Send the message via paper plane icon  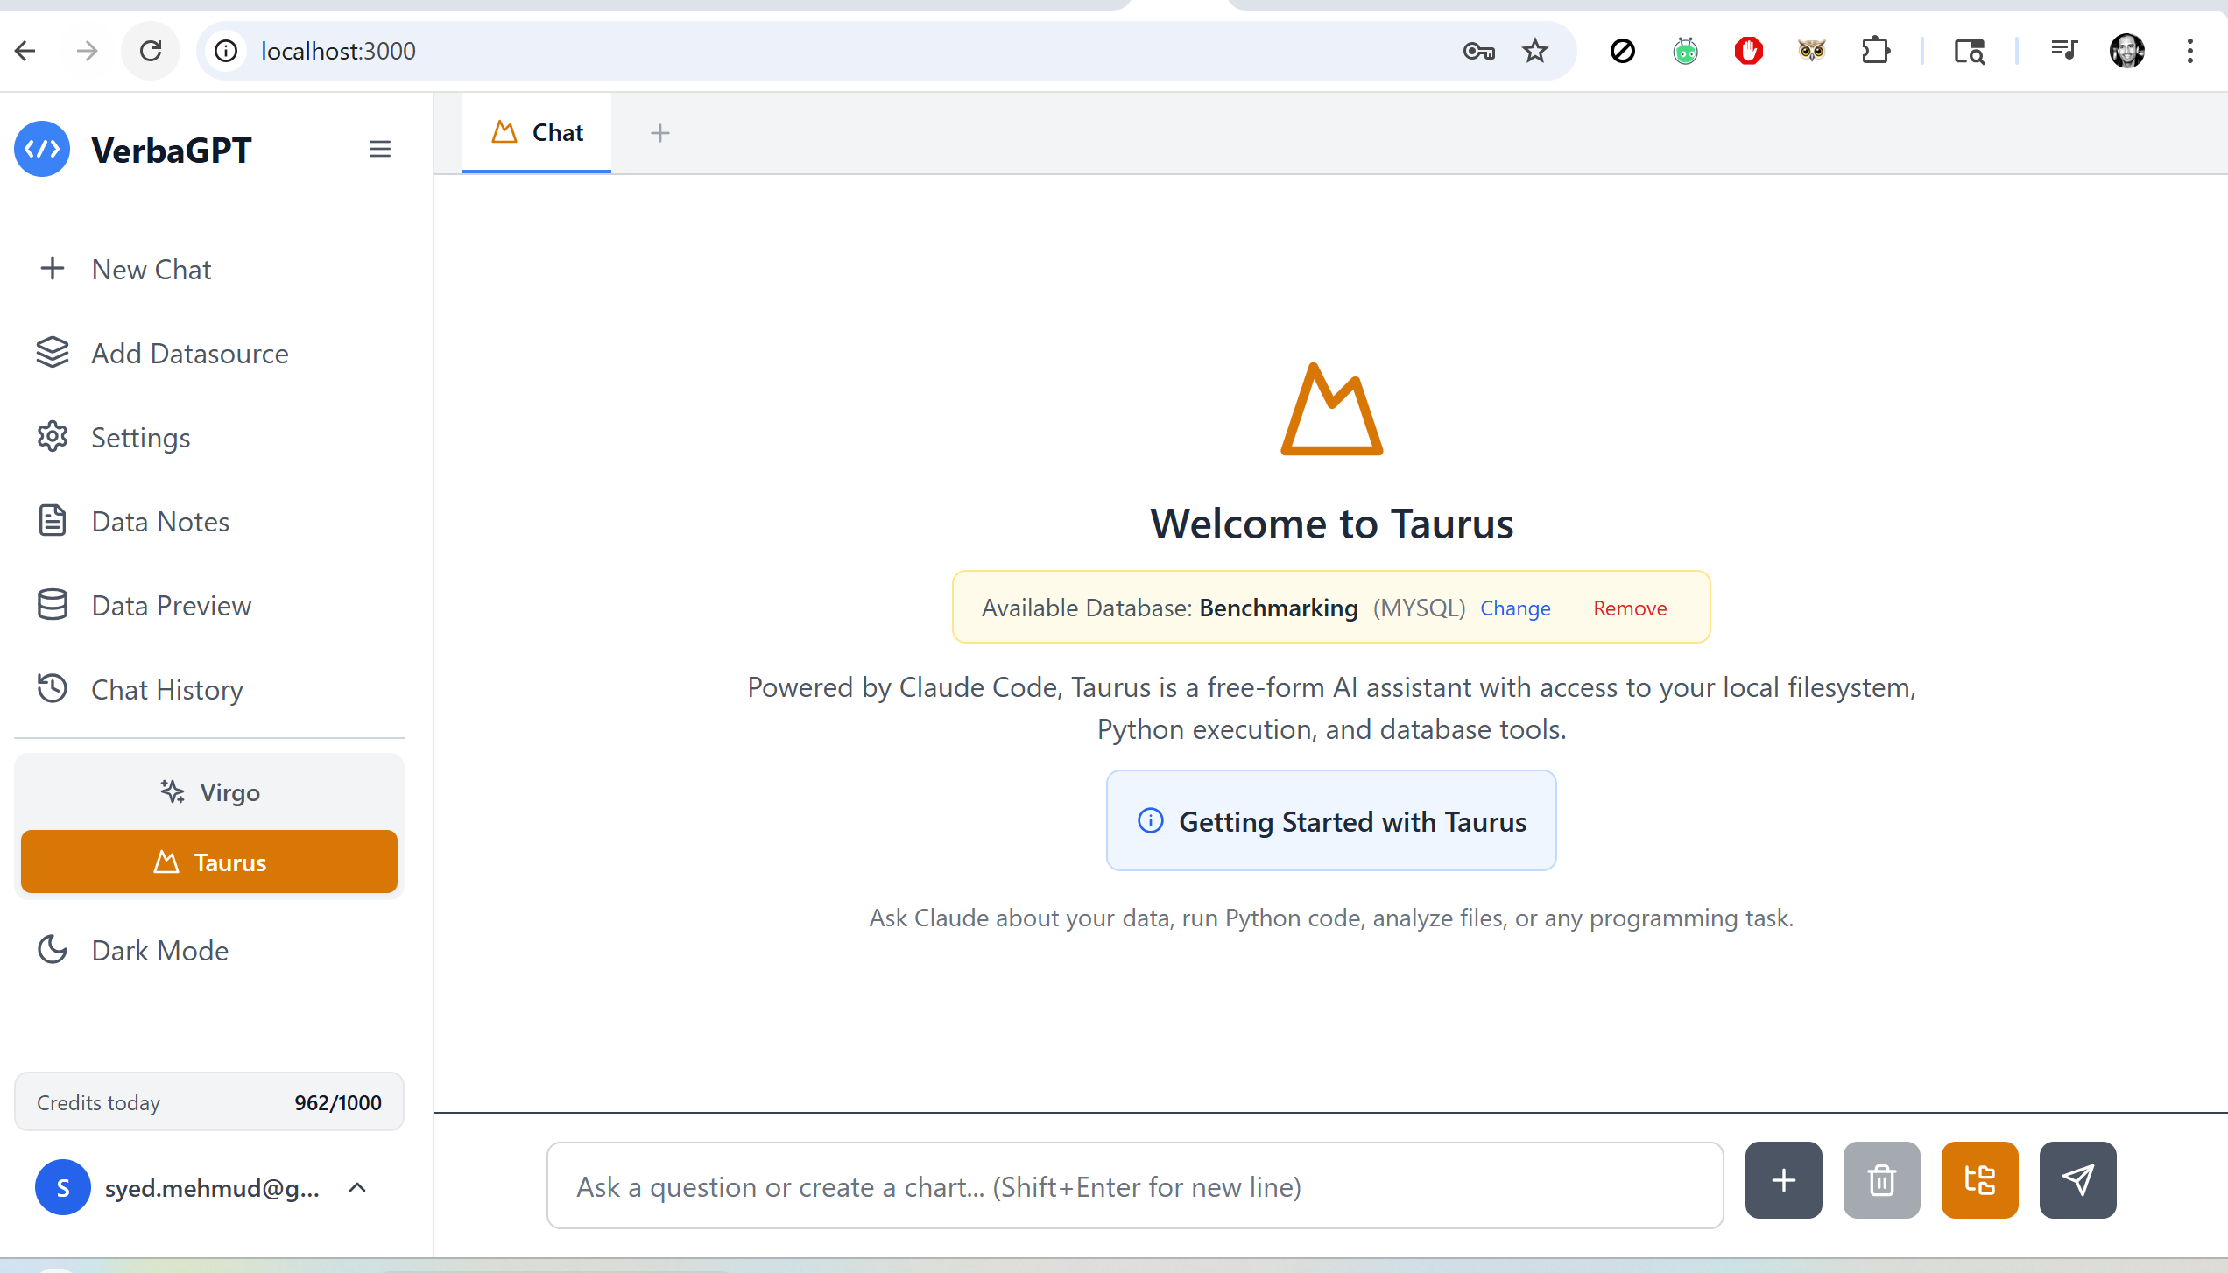(2077, 1180)
